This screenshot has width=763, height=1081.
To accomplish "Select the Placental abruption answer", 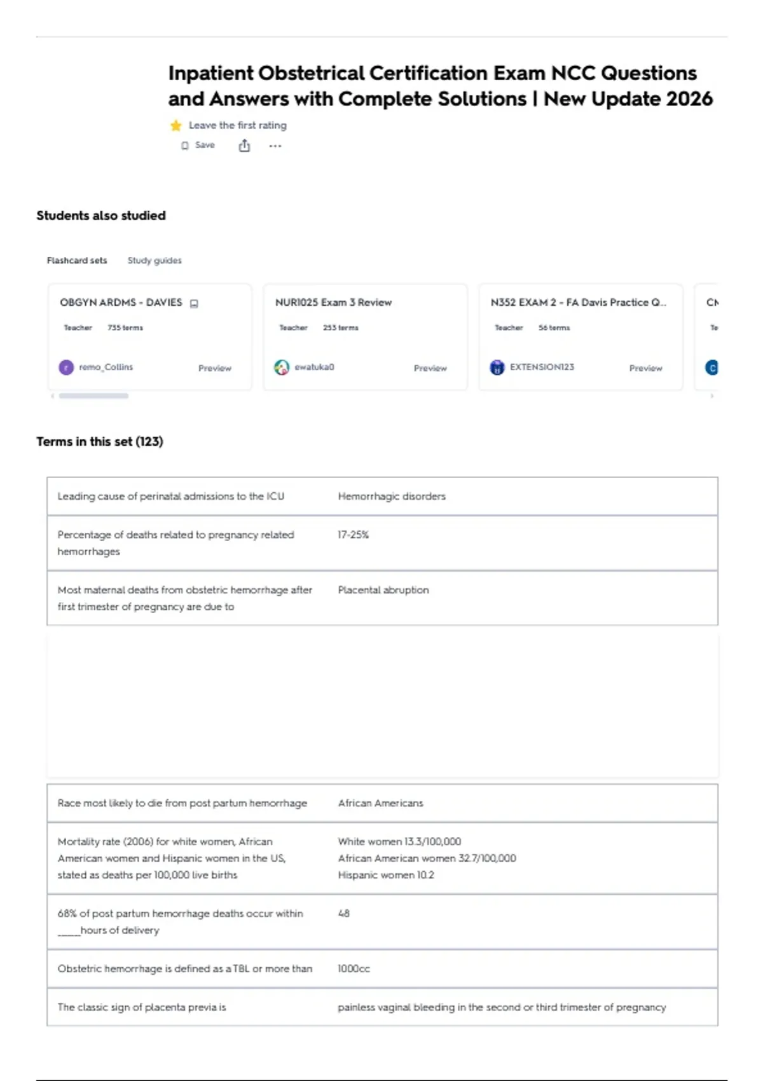I will point(383,590).
